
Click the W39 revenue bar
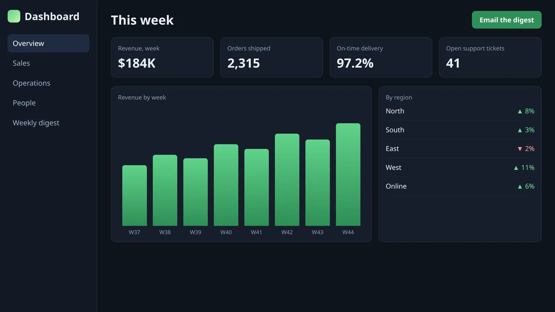coord(196,192)
